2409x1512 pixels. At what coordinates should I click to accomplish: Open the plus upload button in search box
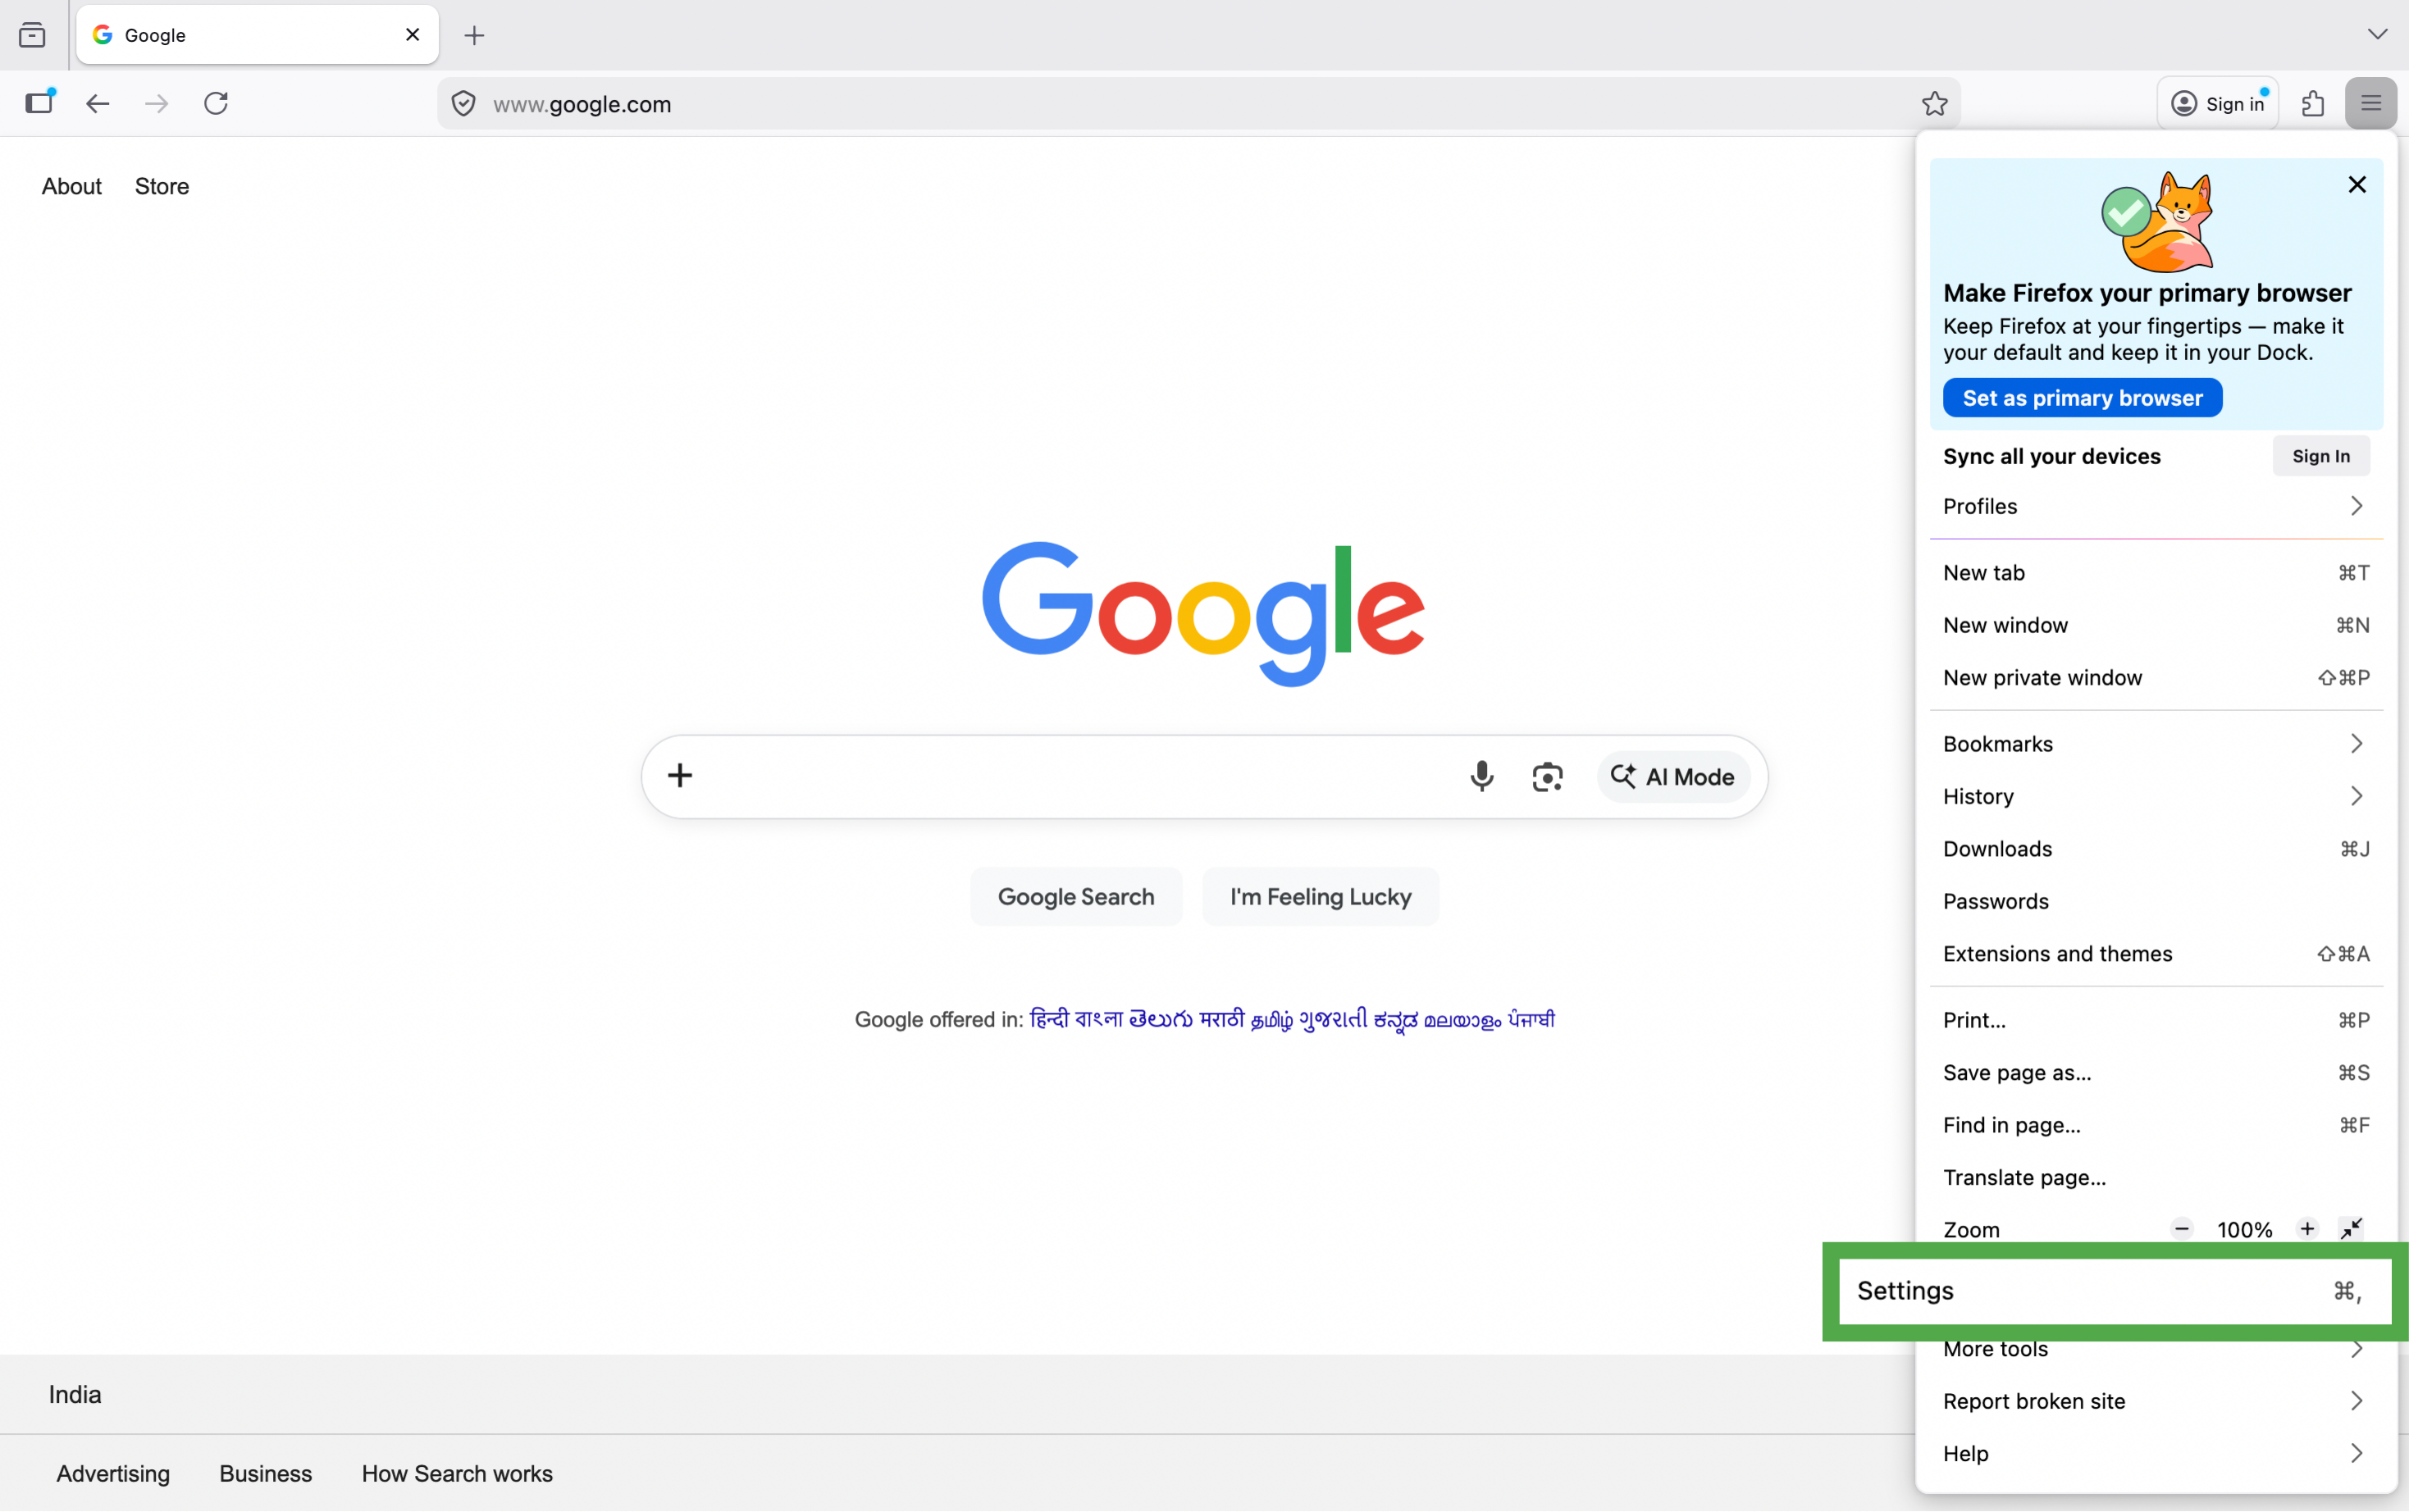(680, 775)
